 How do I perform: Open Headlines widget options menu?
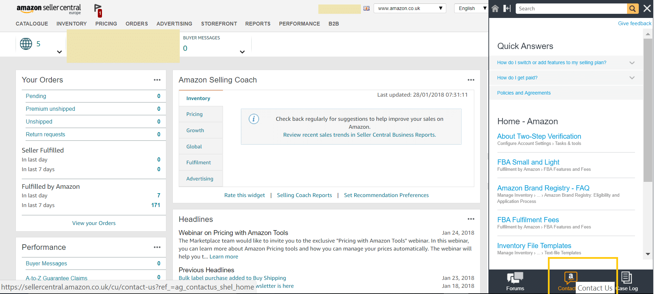tap(471, 219)
